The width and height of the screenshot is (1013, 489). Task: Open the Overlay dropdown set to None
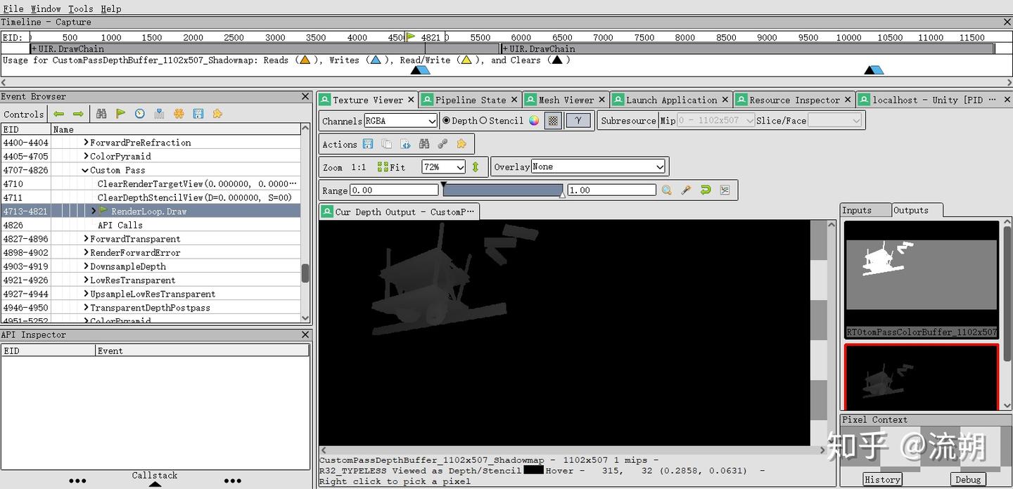coord(597,167)
